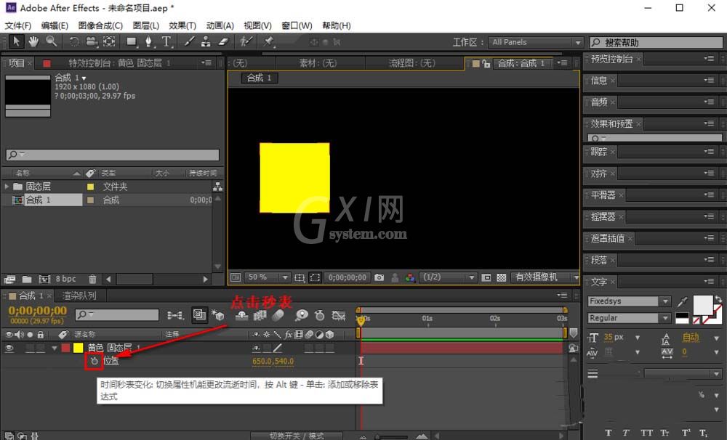Open grid and guide options icon

[300, 277]
